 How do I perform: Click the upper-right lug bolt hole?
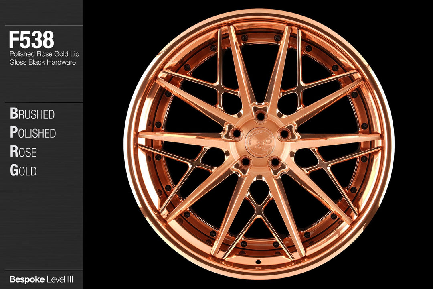tap(284, 133)
